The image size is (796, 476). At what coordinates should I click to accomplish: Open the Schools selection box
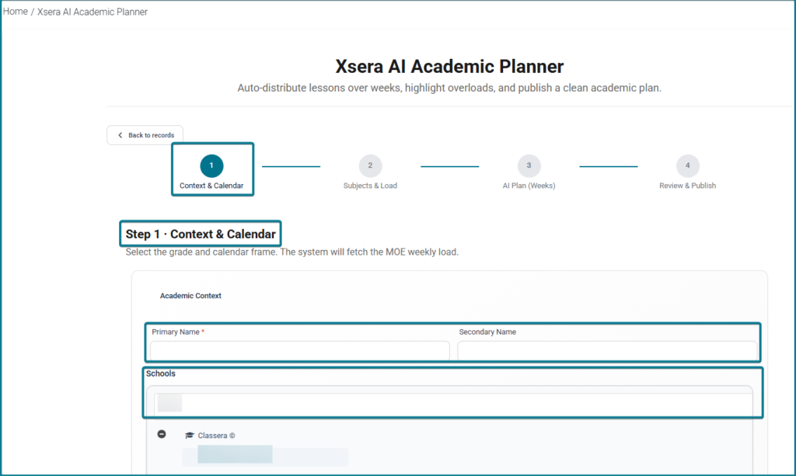[453, 403]
